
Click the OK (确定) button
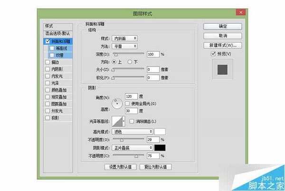(222, 27)
